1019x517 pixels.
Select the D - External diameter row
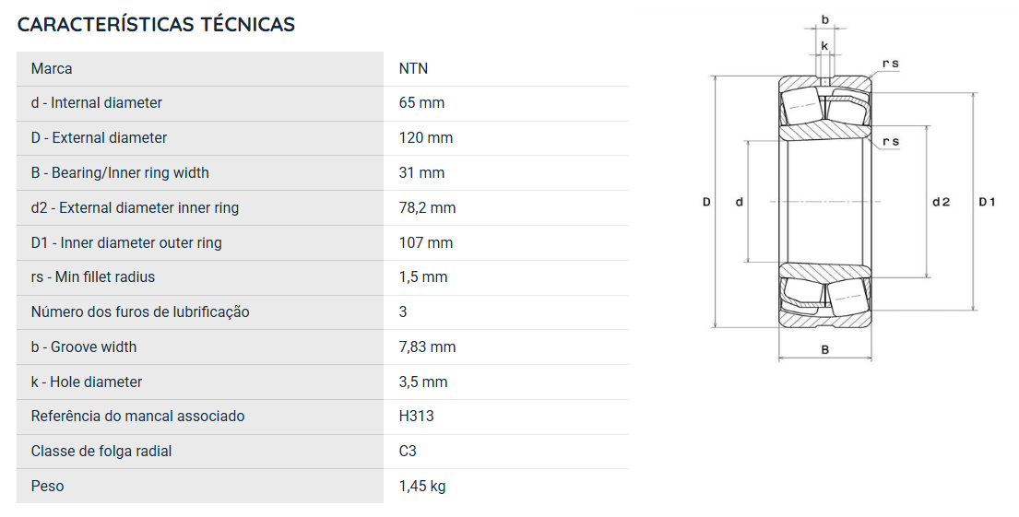323,138
